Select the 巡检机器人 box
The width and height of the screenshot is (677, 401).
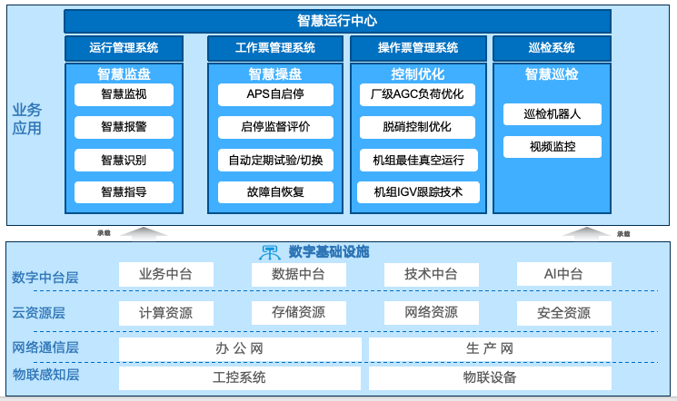(x=553, y=114)
